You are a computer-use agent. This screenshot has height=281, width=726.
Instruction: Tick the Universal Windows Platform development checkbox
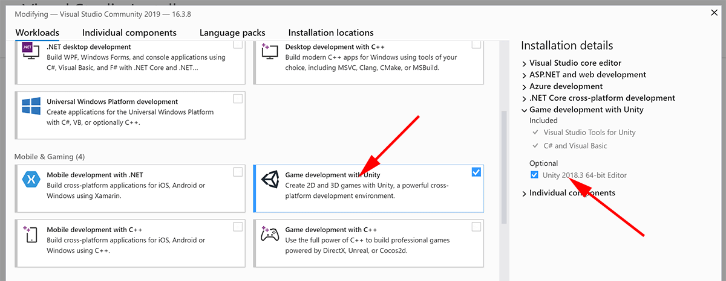[238, 98]
